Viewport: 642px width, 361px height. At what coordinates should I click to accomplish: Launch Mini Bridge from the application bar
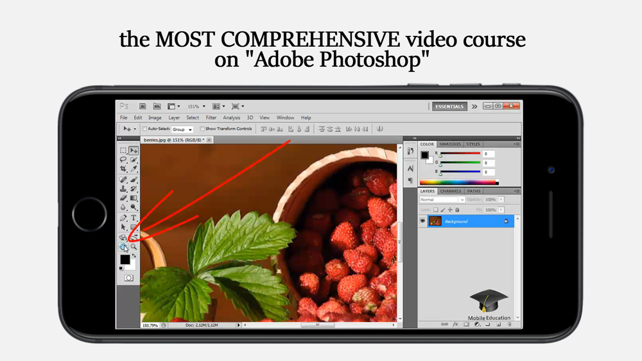coord(157,106)
